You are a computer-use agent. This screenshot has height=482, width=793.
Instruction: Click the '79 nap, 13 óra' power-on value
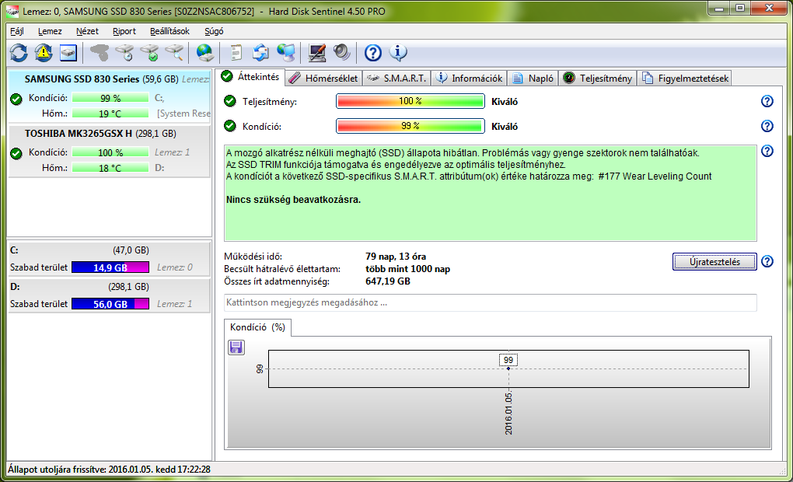(396, 257)
